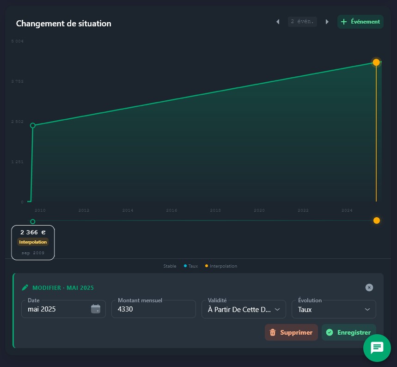Click the trash icon on Supprimer
This screenshot has width=397, height=367.
(x=273, y=332)
